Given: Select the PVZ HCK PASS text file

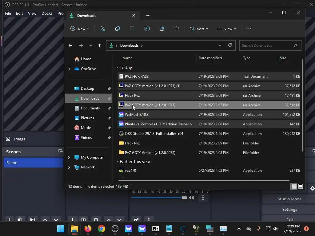Looking at the screenshot, I should [209, 77].
